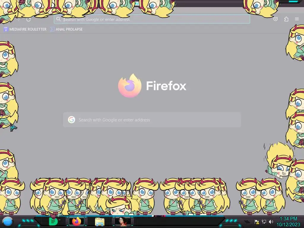Click the Google icon in center search box
The height and width of the screenshot is (228, 304).
coord(72,120)
